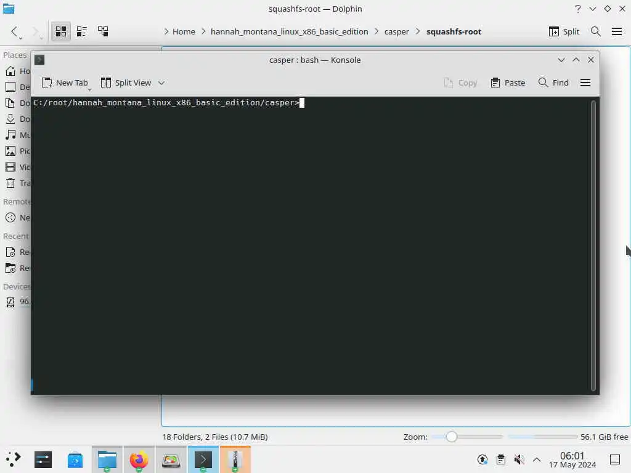Click inside Konsole terminal prompt area

(x=311, y=245)
